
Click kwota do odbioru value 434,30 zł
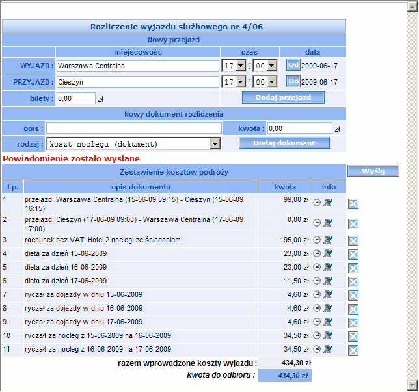tap(293, 376)
